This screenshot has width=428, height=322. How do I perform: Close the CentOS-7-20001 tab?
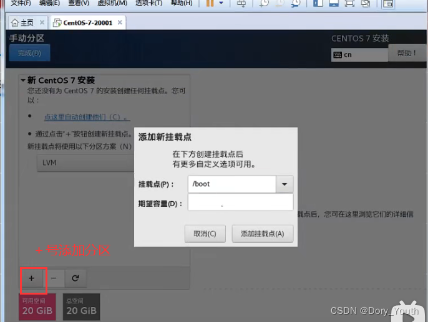point(120,22)
